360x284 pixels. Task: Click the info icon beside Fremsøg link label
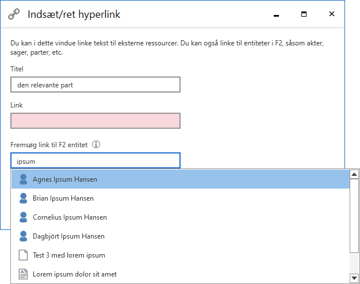[x=96, y=145]
